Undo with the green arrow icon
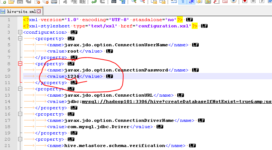272x150 pixels. [94, 1]
